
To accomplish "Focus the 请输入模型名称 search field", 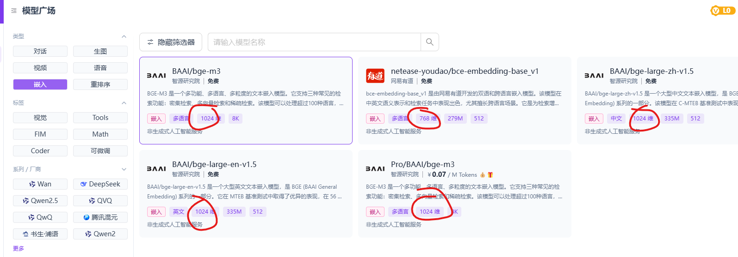I will (x=314, y=42).
